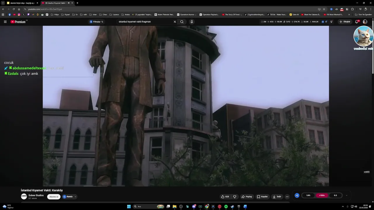
Task: Open the Sobee Studios channel link
Action: pyautogui.click(x=36, y=195)
